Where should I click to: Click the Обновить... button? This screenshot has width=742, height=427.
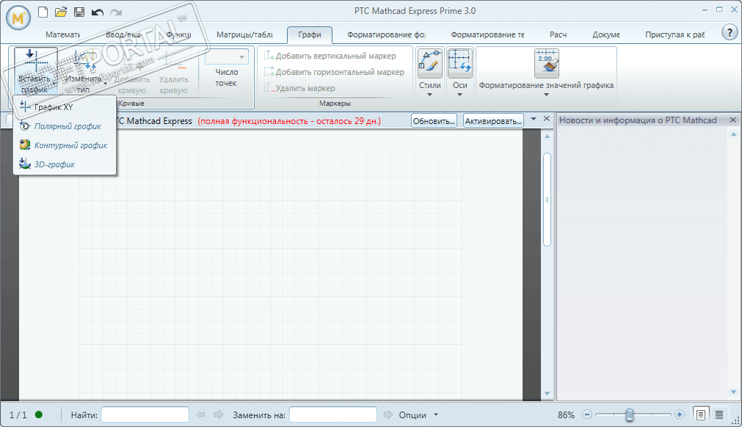coord(434,121)
